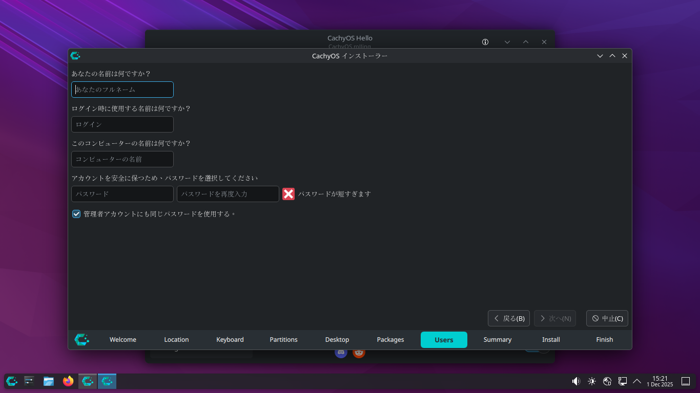Click the Show Desktop icon in the panel
This screenshot has height=393, width=700.
pos(686,381)
